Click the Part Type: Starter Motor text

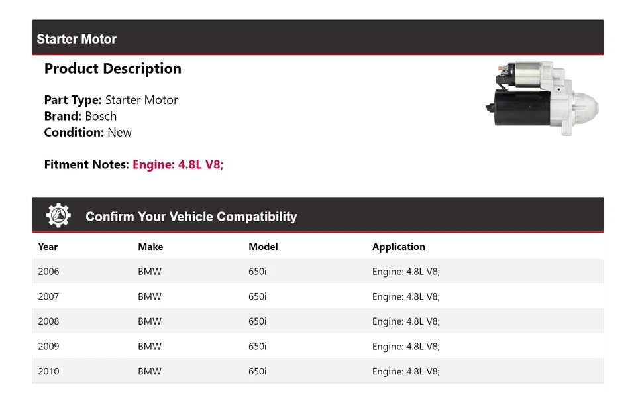point(111,100)
